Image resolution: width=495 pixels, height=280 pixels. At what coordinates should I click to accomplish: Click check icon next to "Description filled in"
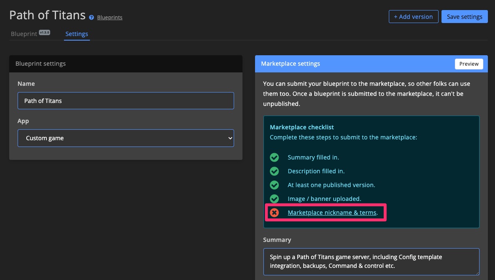click(x=274, y=171)
